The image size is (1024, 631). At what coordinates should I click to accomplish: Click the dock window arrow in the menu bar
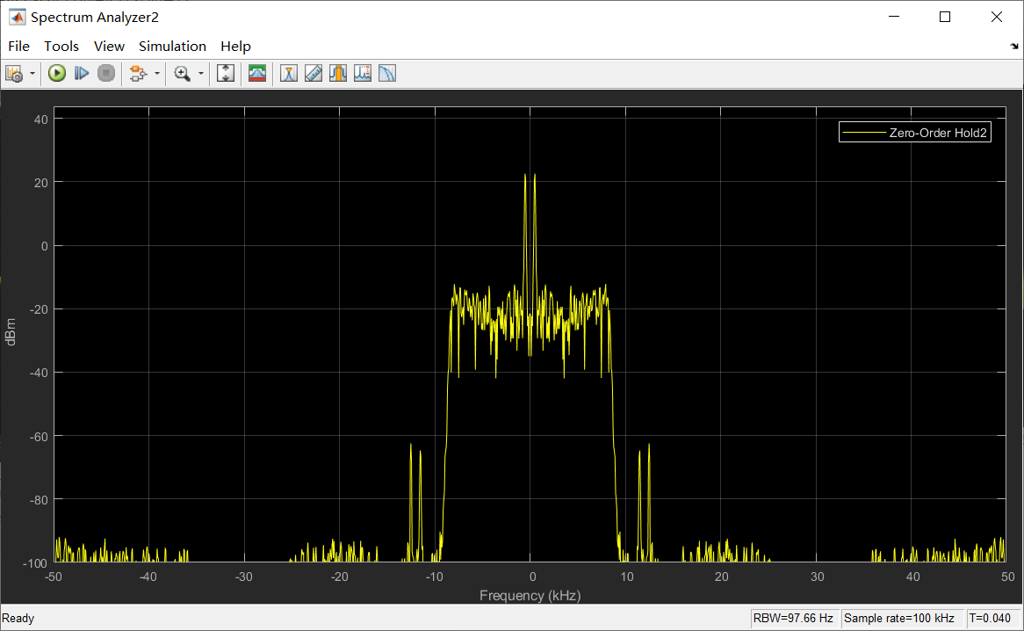pyautogui.click(x=1014, y=47)
